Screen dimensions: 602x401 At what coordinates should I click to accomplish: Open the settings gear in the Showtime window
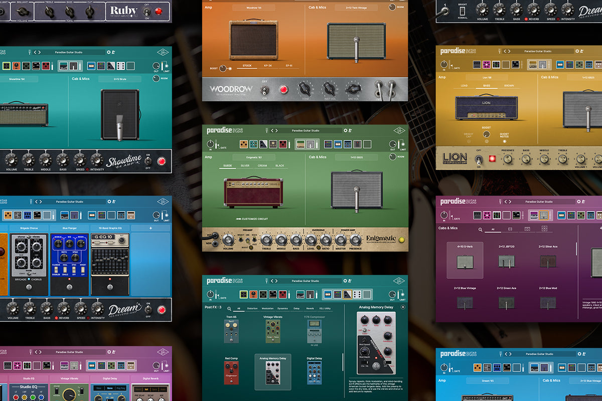click(x=108, y=52)
